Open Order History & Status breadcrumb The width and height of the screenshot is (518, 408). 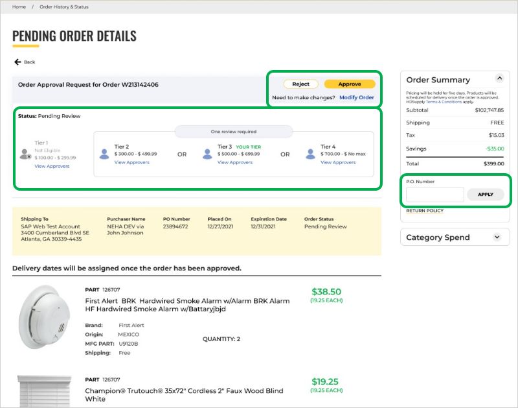[63, 6]
